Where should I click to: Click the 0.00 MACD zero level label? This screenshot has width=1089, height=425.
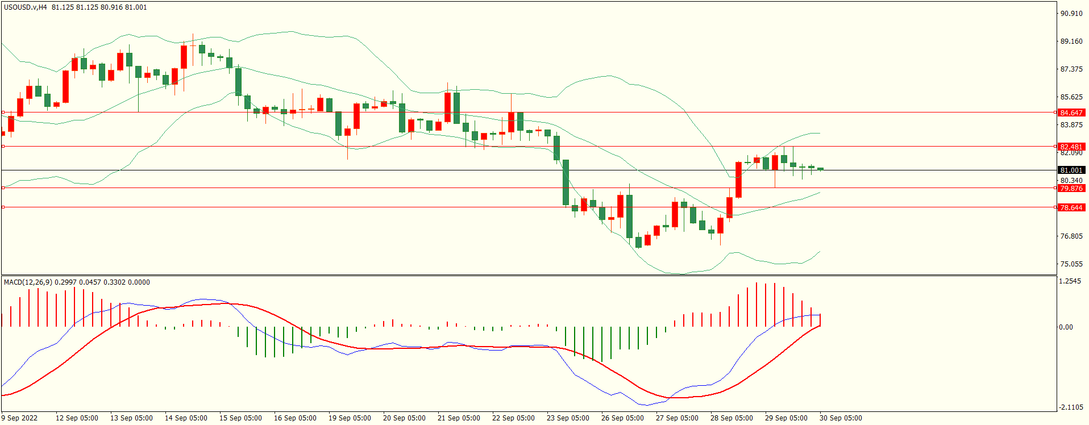(1066, 327)
